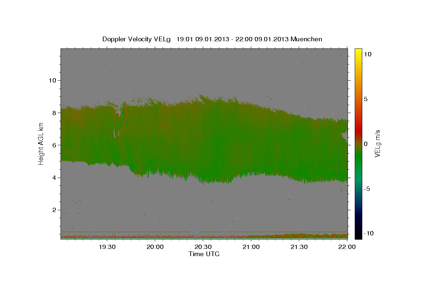
Task: Click the 20:30 time tick label
Action: pyautogui.click(x=203, y=247)
